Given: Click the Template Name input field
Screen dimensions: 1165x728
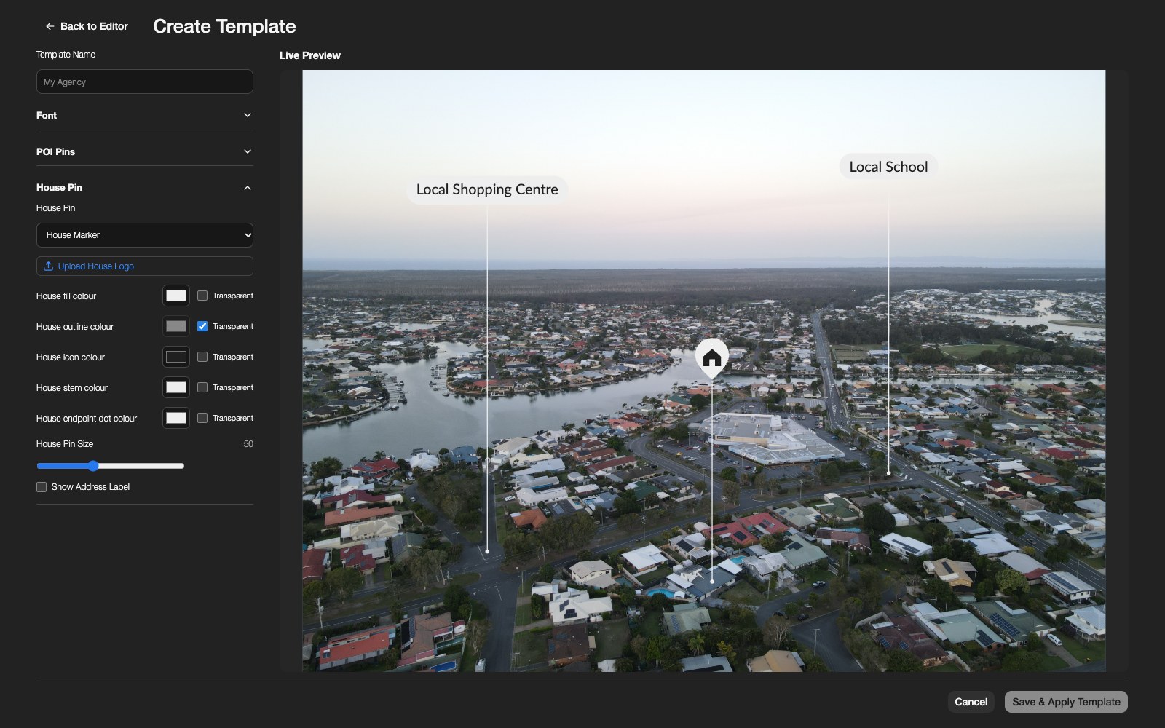Looking at the screenshot, I should coord(145,82).
